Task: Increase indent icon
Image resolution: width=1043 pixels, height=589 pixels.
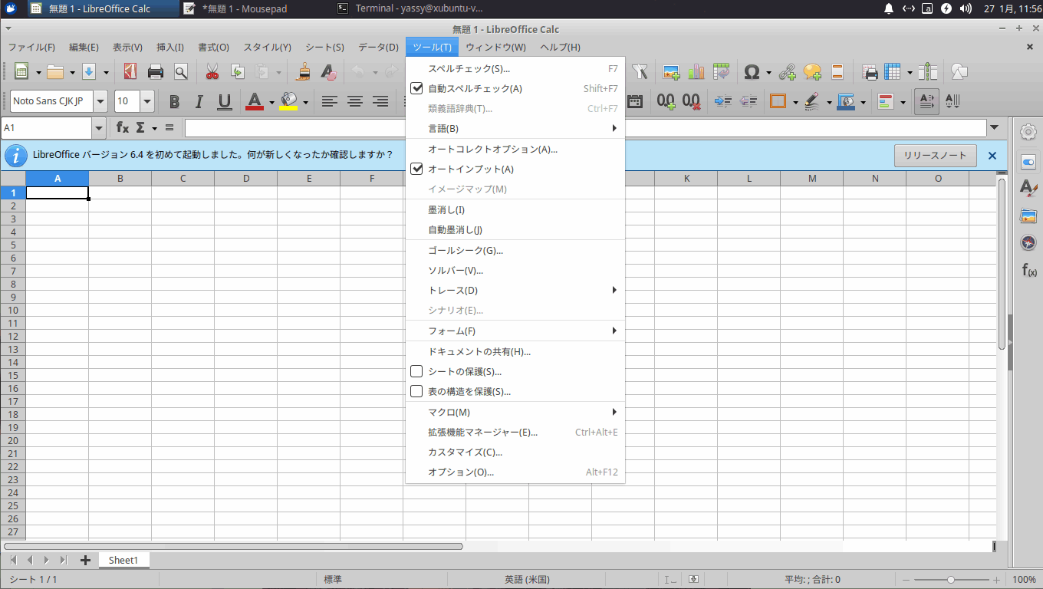Action: point(722,101)
